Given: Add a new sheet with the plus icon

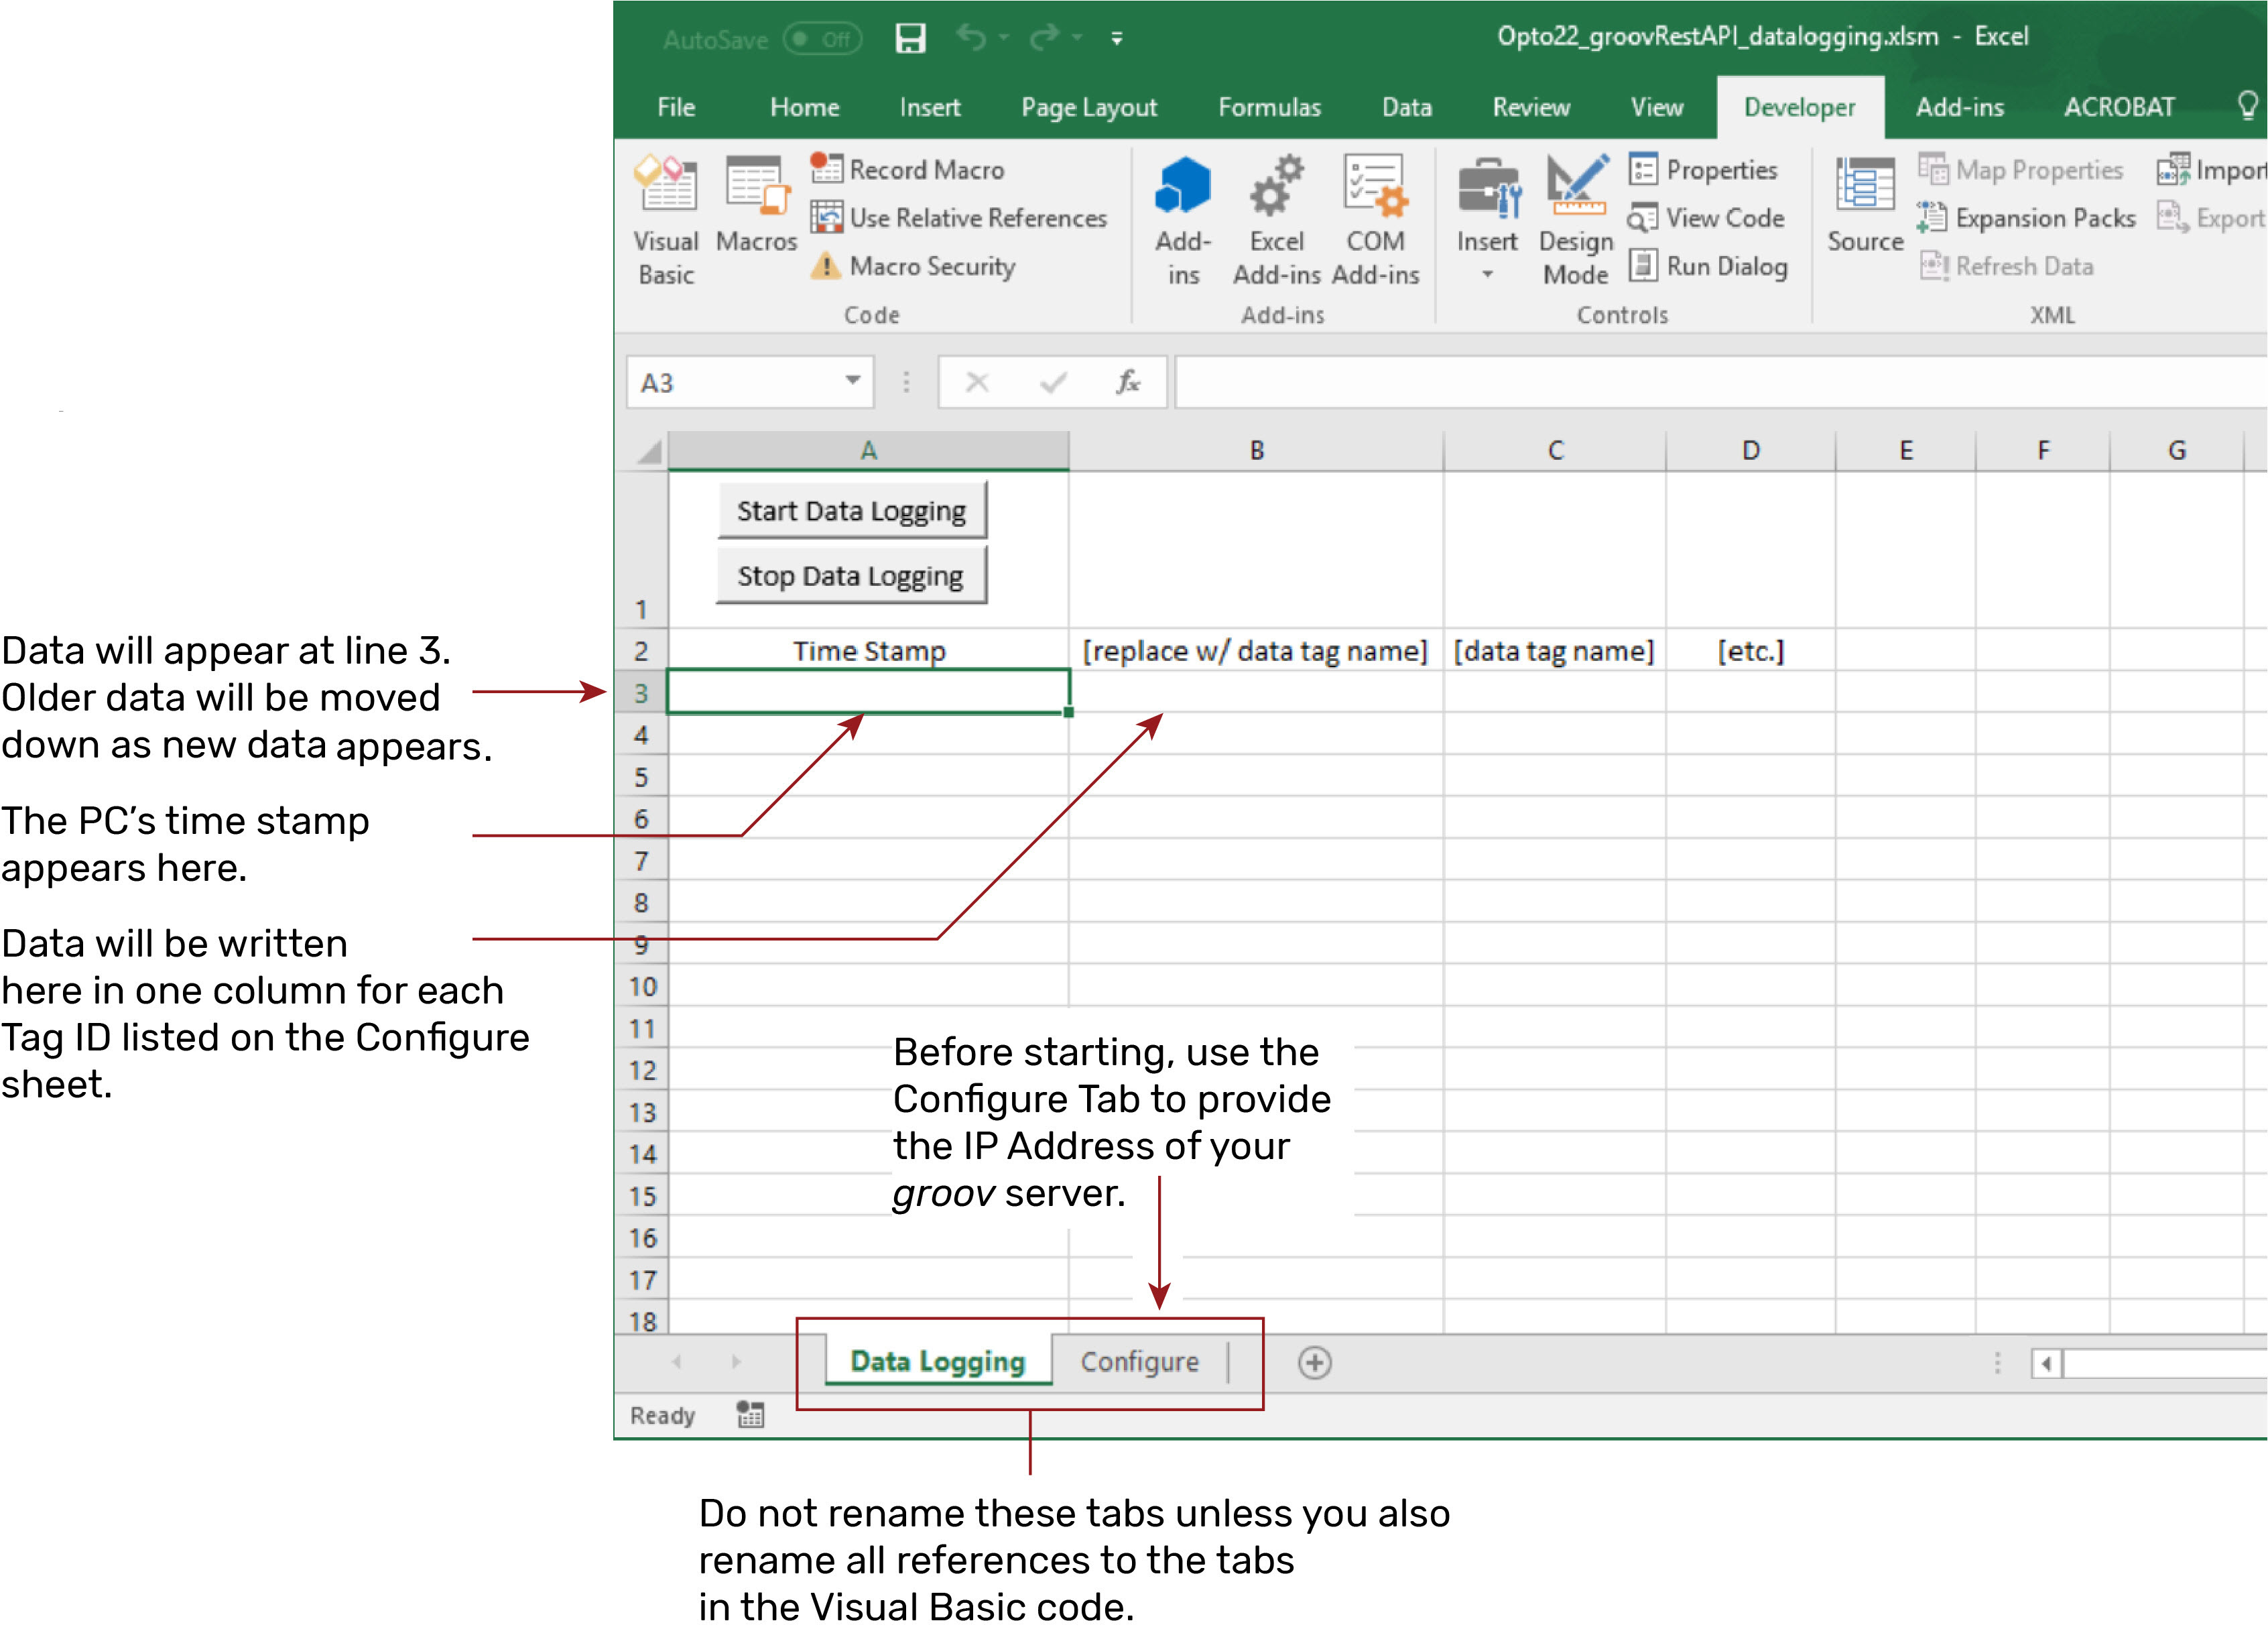Looking at the screenshot, I should pos(1314,1362).
